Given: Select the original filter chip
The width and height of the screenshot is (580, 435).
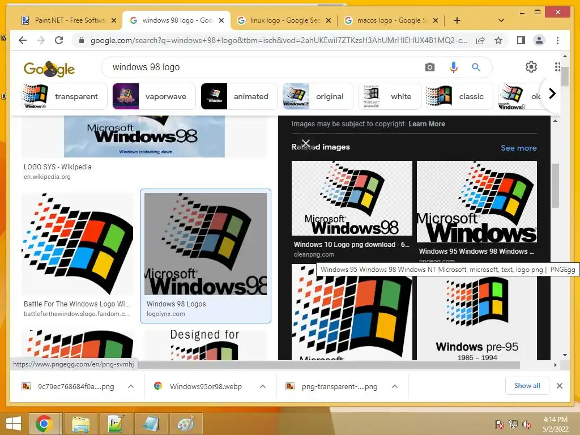Looking at the screenshot, I should [318, 96].
